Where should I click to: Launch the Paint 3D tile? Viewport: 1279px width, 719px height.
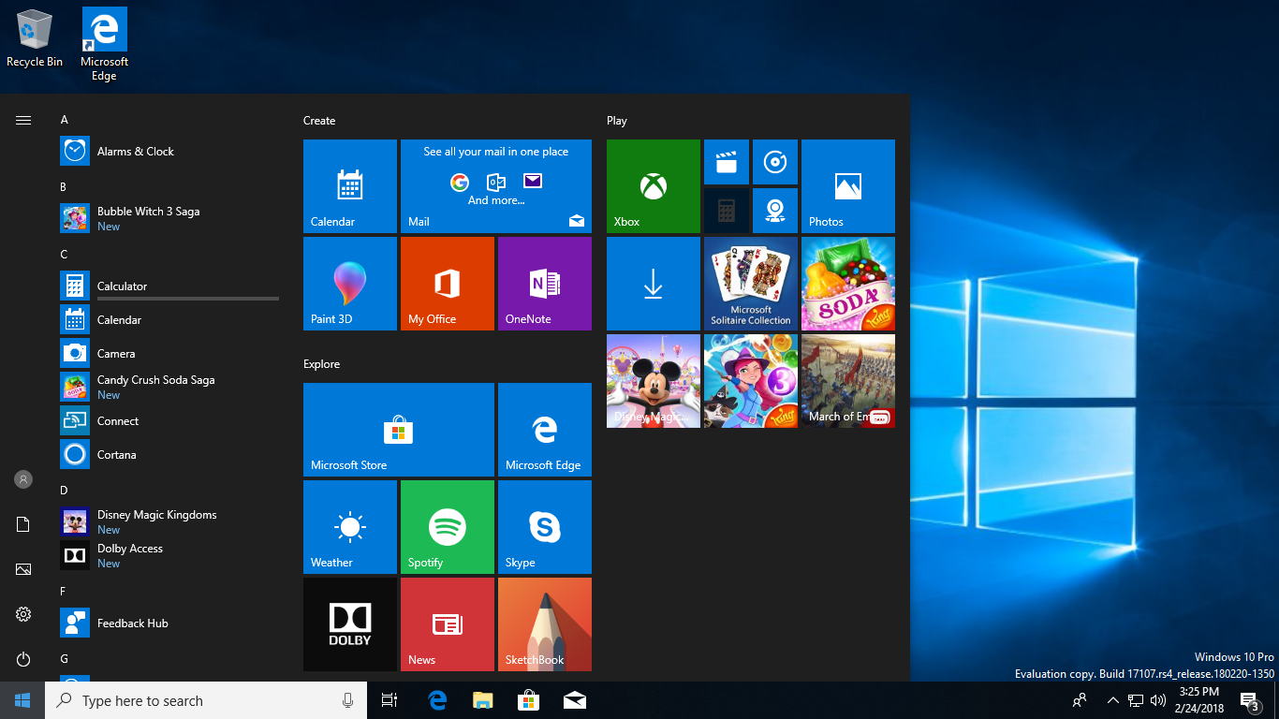[350, 284]
